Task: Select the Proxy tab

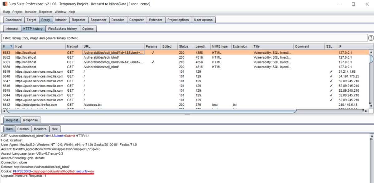Action: pos(46,20)
